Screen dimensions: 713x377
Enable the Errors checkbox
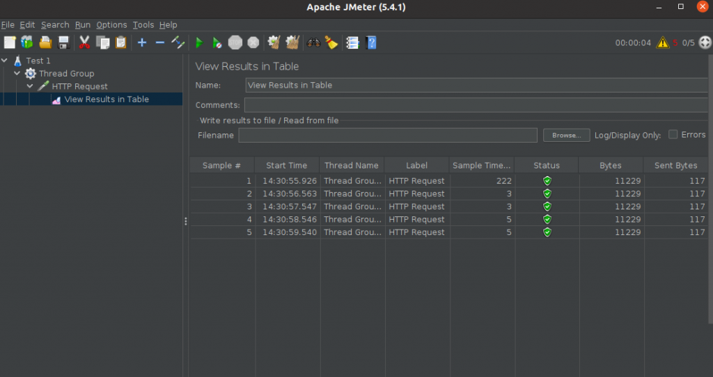pos(673,134)
